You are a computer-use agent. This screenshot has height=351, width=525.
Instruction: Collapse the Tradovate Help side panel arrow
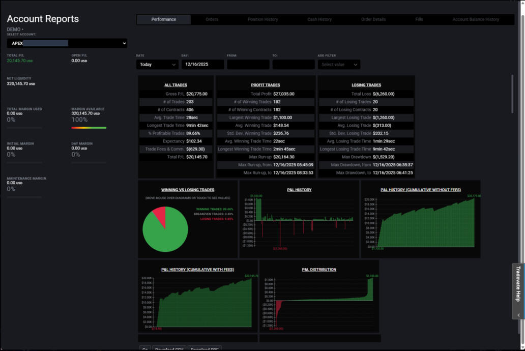point(518,315)
